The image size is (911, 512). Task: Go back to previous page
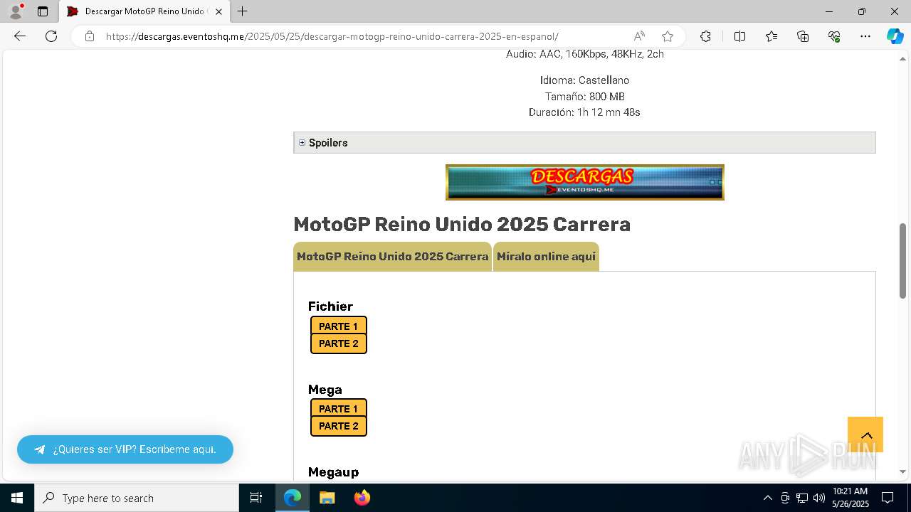[x=20, y=36]
